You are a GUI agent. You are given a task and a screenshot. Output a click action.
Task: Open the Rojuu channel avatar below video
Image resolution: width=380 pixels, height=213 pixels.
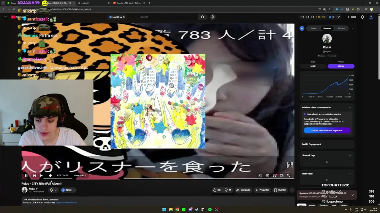pos(24,190)
